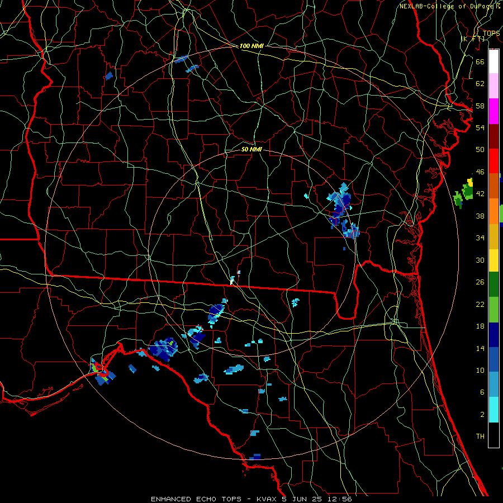Image resolution: width=503 pixels, height=503 pixels.
Task: Click the light green legend swatch
Action: (493, 310)
